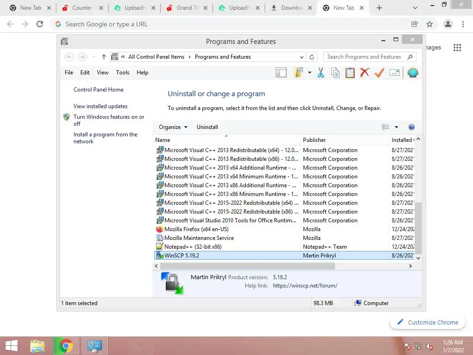Open the File menu

tap(69, 73)
